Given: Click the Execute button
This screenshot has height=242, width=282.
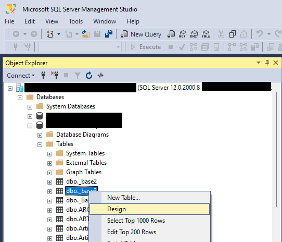Looking at the screenshot, I should click(x=146, y=47).
